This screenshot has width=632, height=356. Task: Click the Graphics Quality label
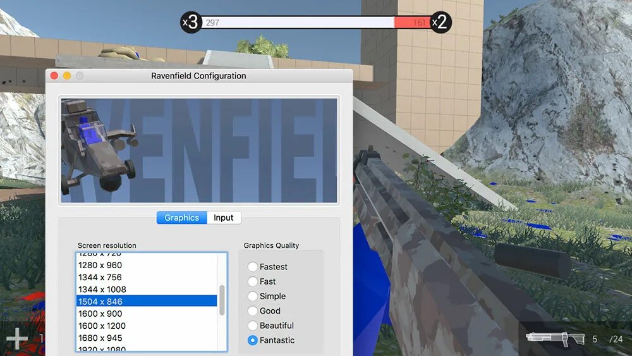tap(271, 245)
